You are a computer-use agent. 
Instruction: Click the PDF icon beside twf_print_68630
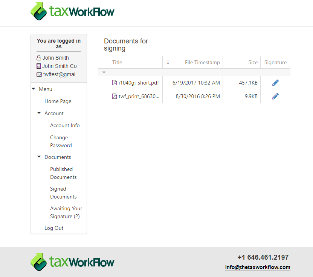(115, 96)
